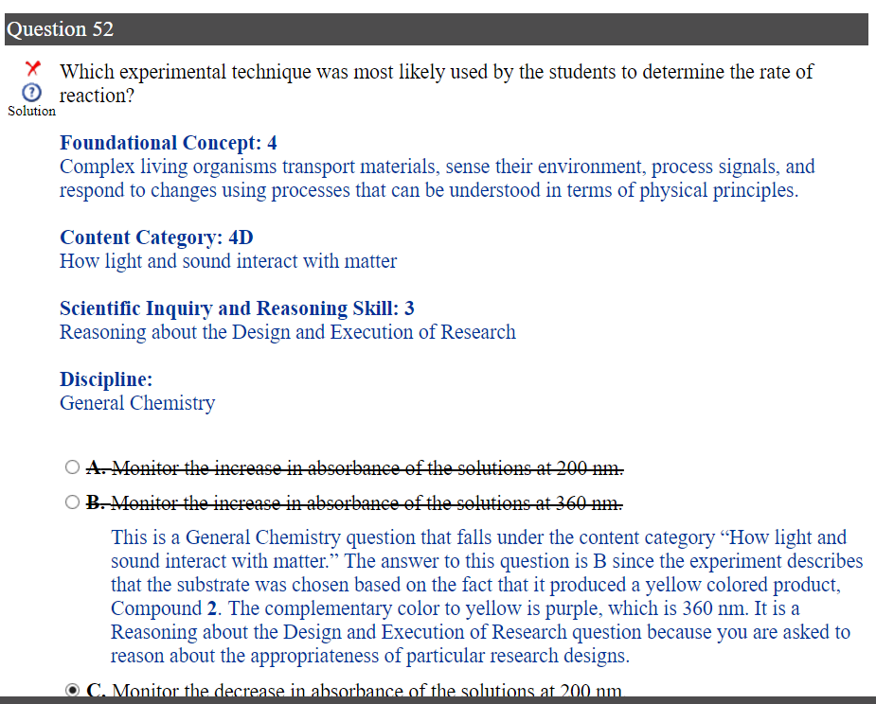
Task: Click option B text about increase at 360 nm
Action: tap(355, 502)
